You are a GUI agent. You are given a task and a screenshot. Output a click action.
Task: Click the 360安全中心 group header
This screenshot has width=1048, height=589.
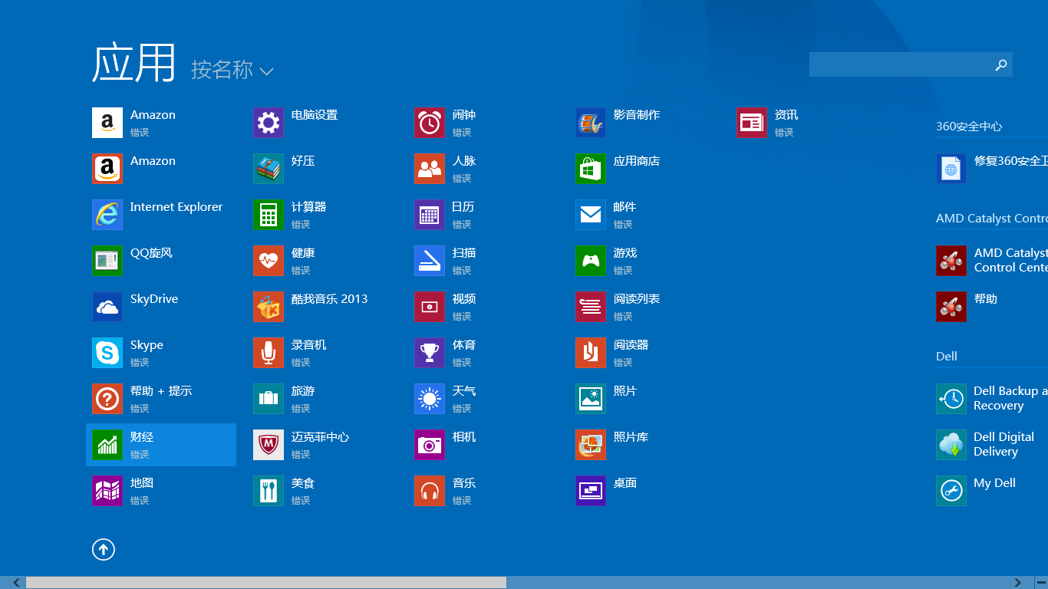pyautogui.click(x=969, y=127)
